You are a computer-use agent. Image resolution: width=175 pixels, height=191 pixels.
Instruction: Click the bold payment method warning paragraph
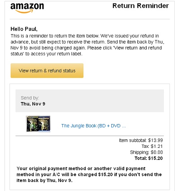tap(89, 174)
